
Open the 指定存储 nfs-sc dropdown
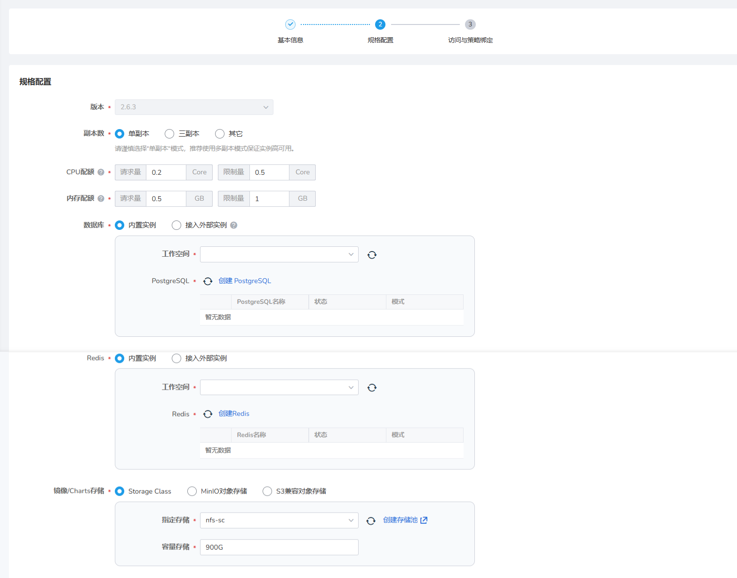279,520
